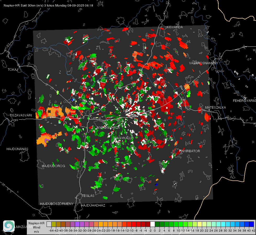The height and width of the screenshot is (235, 256).
Task: Select the NYÍRBÁTOR town label
Action: 191,151
